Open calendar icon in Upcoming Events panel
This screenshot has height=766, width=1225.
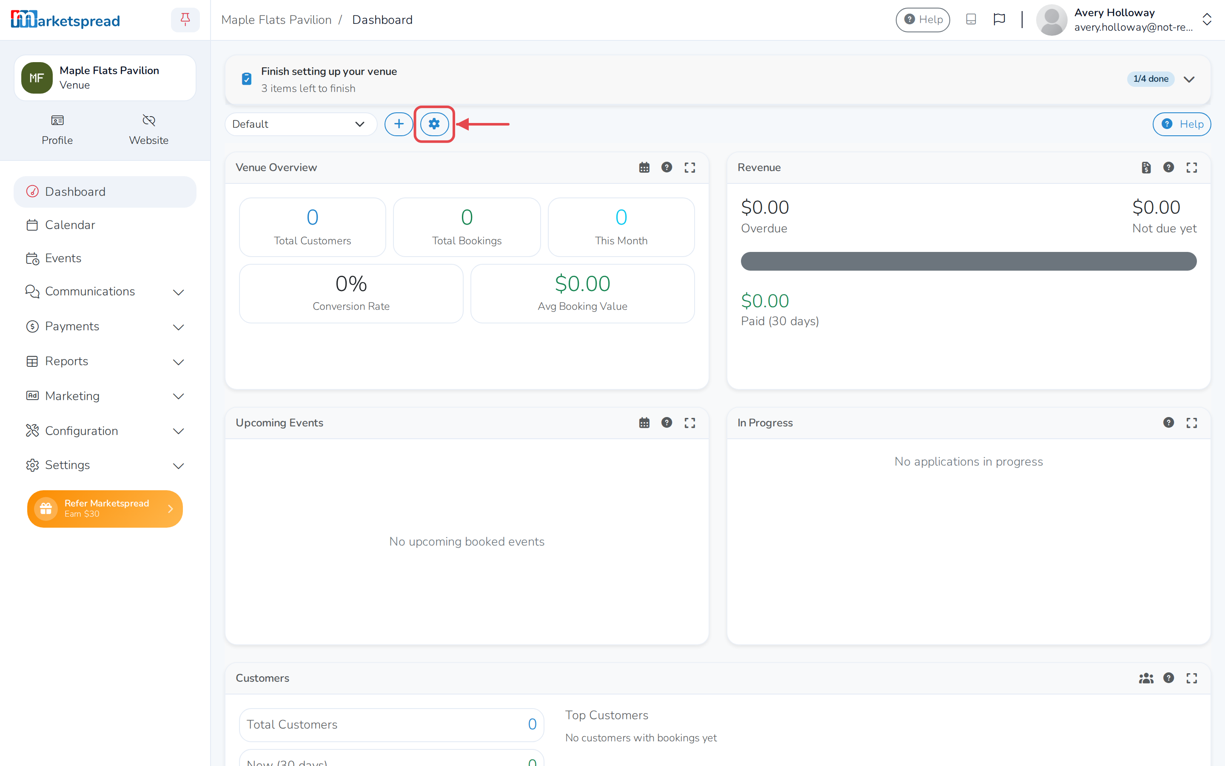(644, 423)
